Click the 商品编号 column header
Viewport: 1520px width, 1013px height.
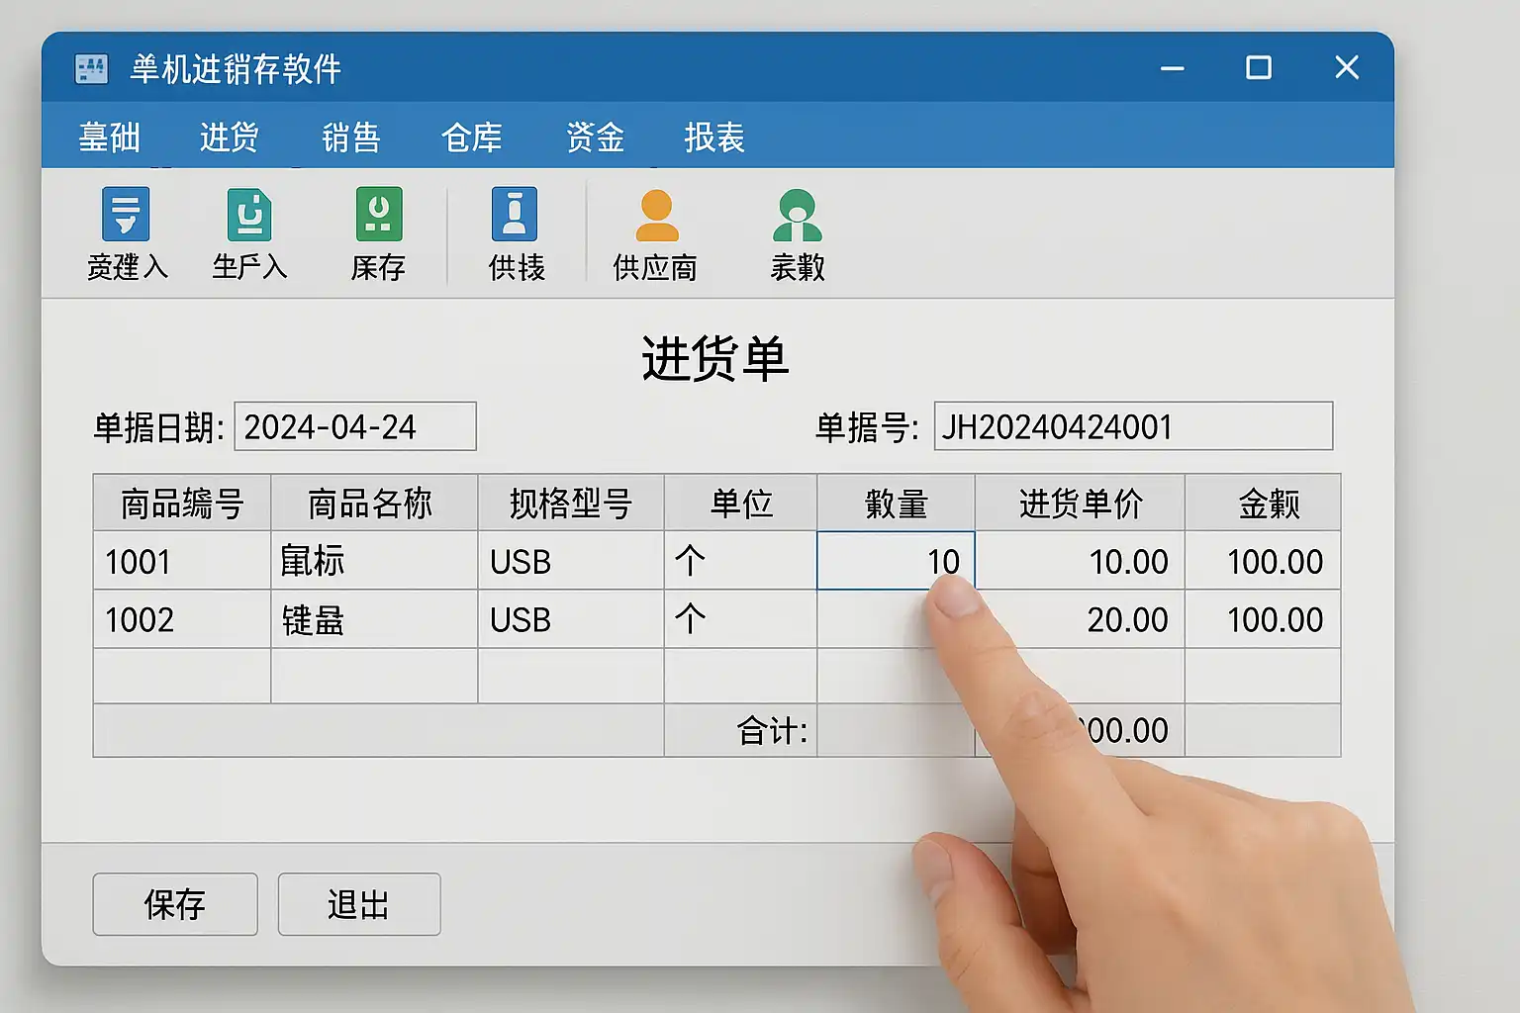(x=182, y=503)
